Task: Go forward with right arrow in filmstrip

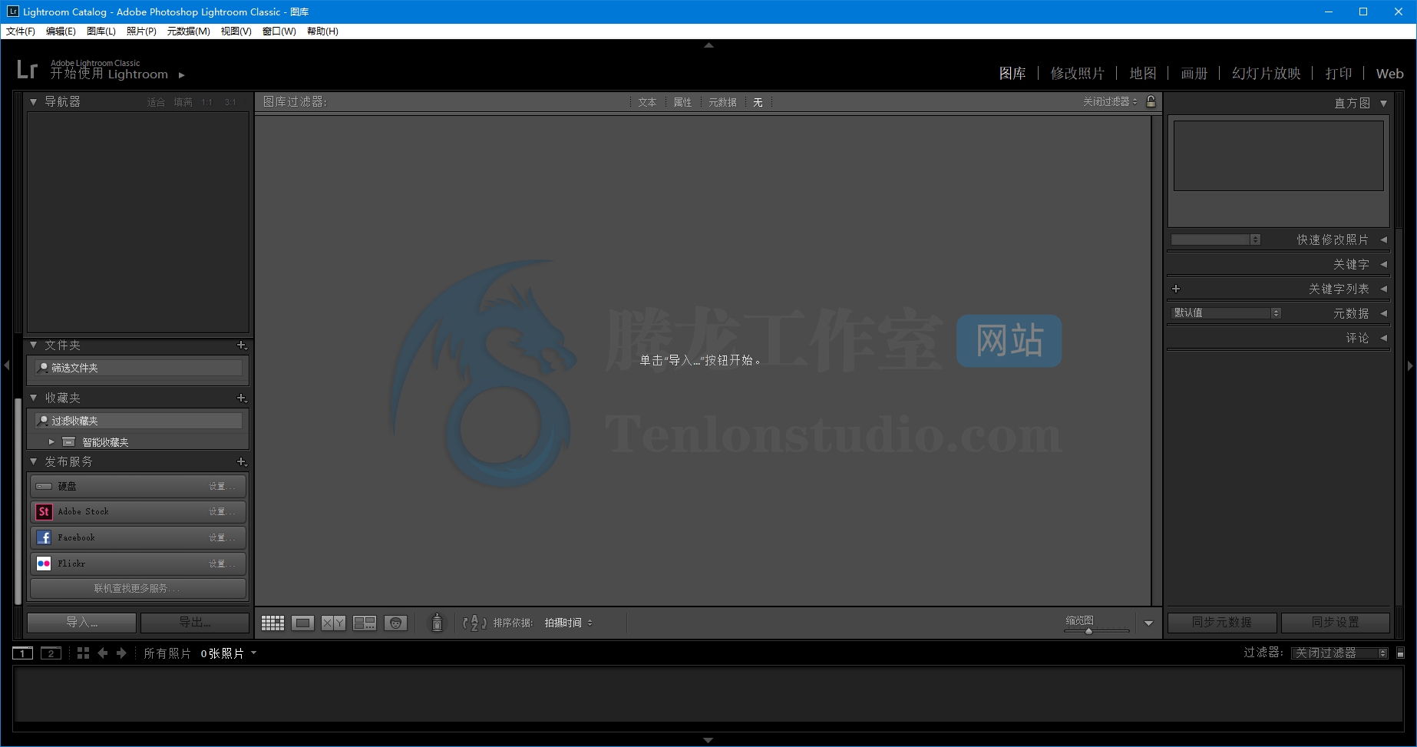Action: (121, 653)
